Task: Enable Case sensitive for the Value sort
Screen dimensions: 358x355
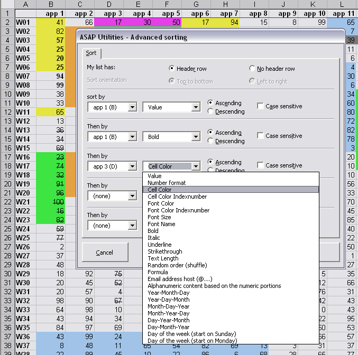Action: [260, 106]
